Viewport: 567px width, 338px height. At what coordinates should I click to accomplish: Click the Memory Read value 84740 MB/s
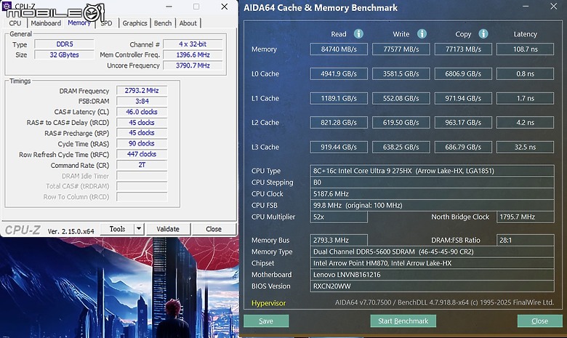click(339, 49)
